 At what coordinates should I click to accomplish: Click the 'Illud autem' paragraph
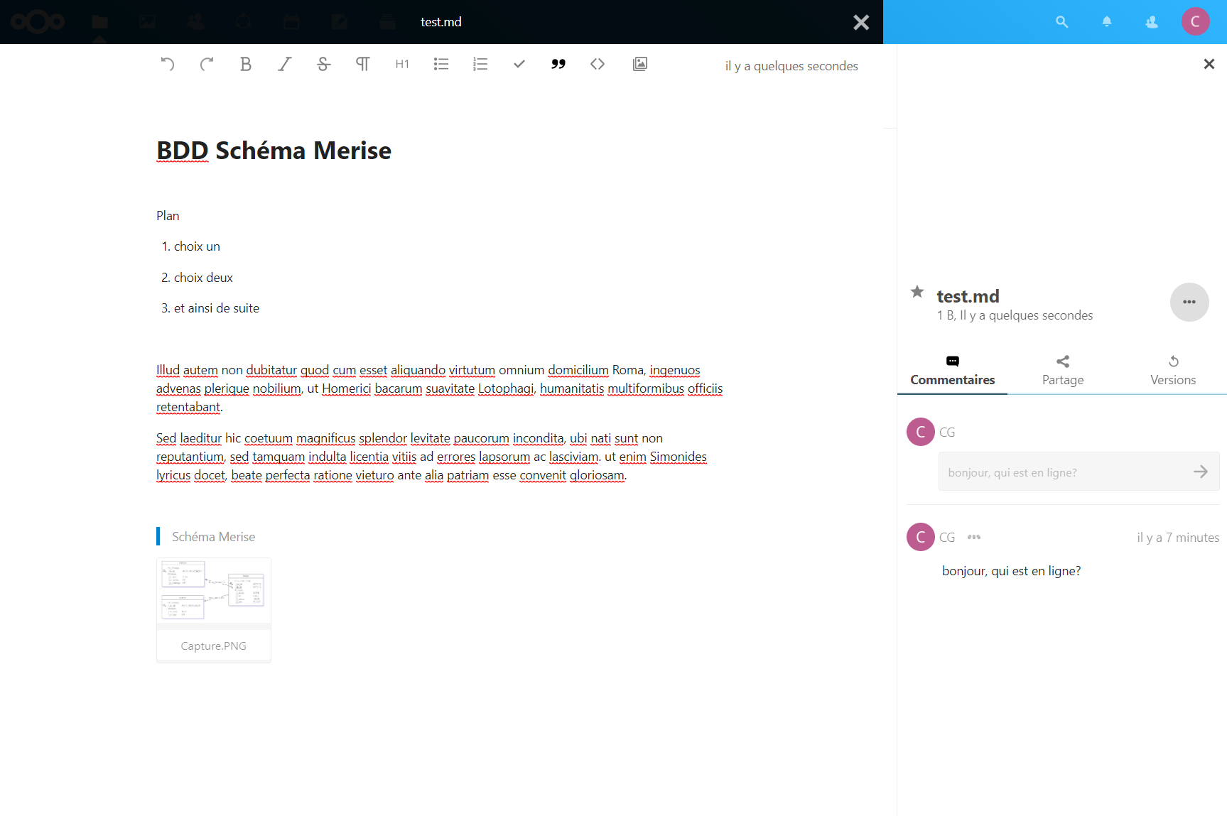point(439,388)
